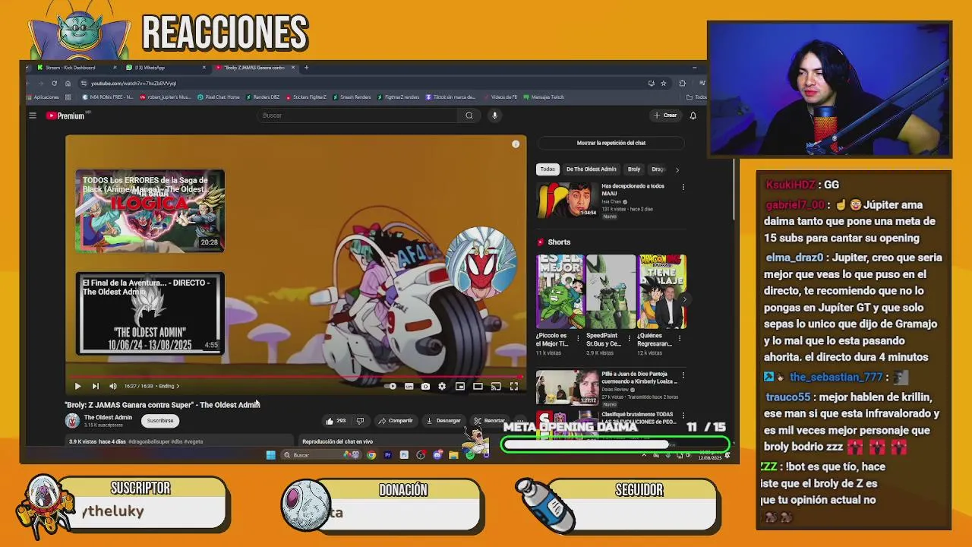Open a new browser tab
The width and height of the screenshot is (972, 547).
pyautogui.click(x=306, y=68)
